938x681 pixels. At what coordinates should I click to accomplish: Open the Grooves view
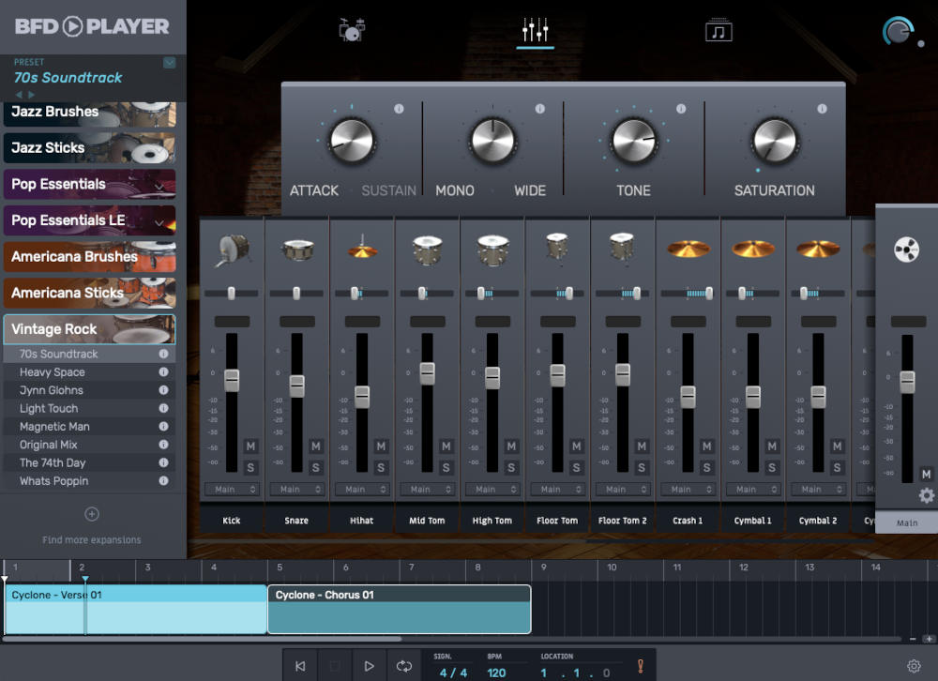tap(719, 29)
